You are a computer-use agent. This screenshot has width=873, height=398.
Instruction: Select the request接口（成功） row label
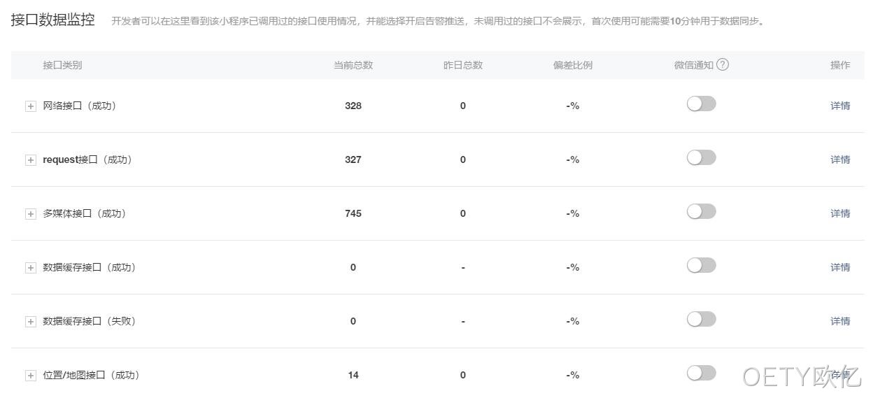click(87, 159)
